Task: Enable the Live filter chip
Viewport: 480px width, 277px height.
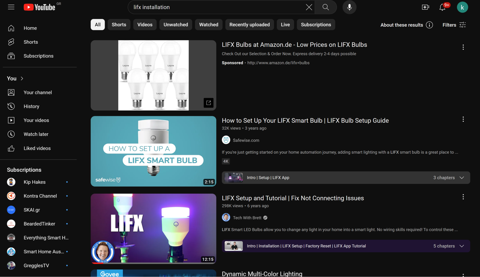Action: (x=285, y=25)
